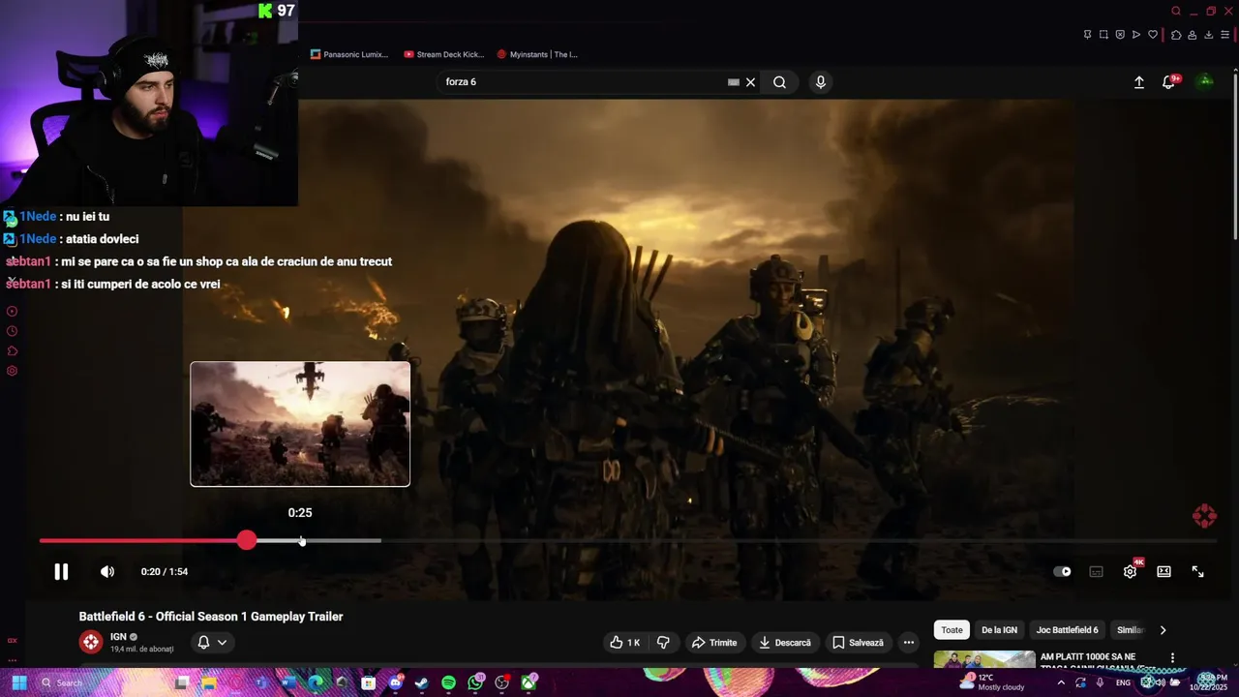Open Discord from taskbar
Viewport: 1239px width, 697px height.
[395, 682]
